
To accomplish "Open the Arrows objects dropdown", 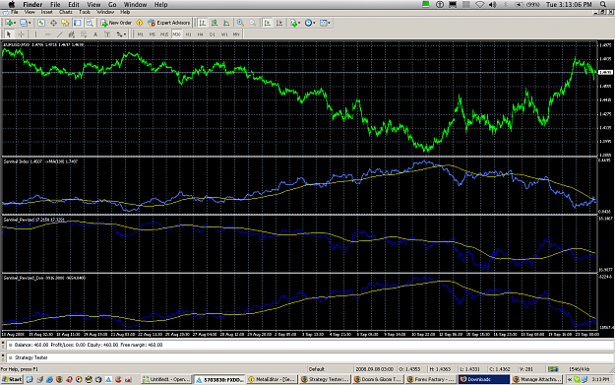I will point(121,34).
